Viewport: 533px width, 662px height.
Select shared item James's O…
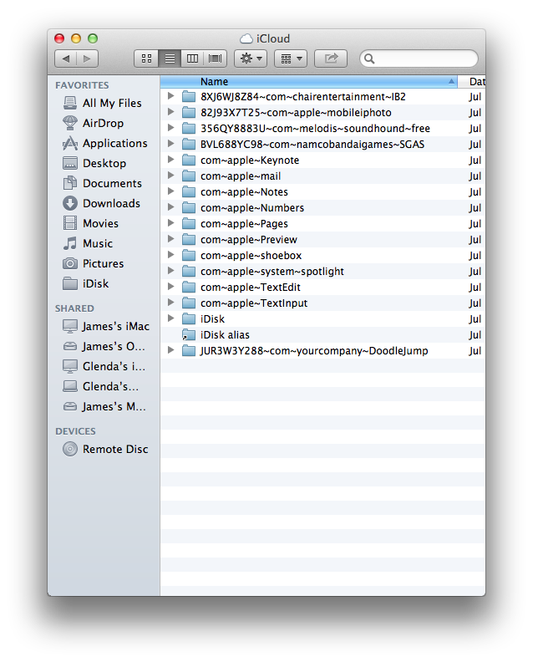[x=104, y=347]
